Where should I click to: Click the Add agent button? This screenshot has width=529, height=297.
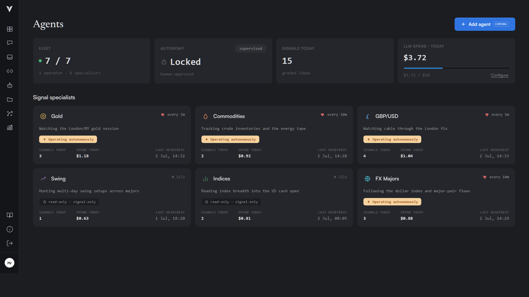point(485,24)
